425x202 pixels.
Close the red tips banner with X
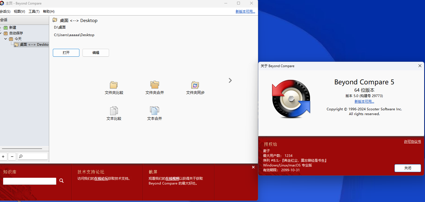(x=253, y=167)
